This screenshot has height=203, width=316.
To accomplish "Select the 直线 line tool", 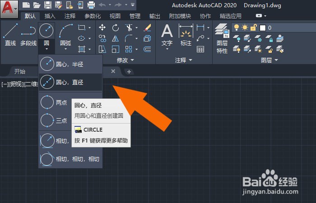I will point(10,35).
